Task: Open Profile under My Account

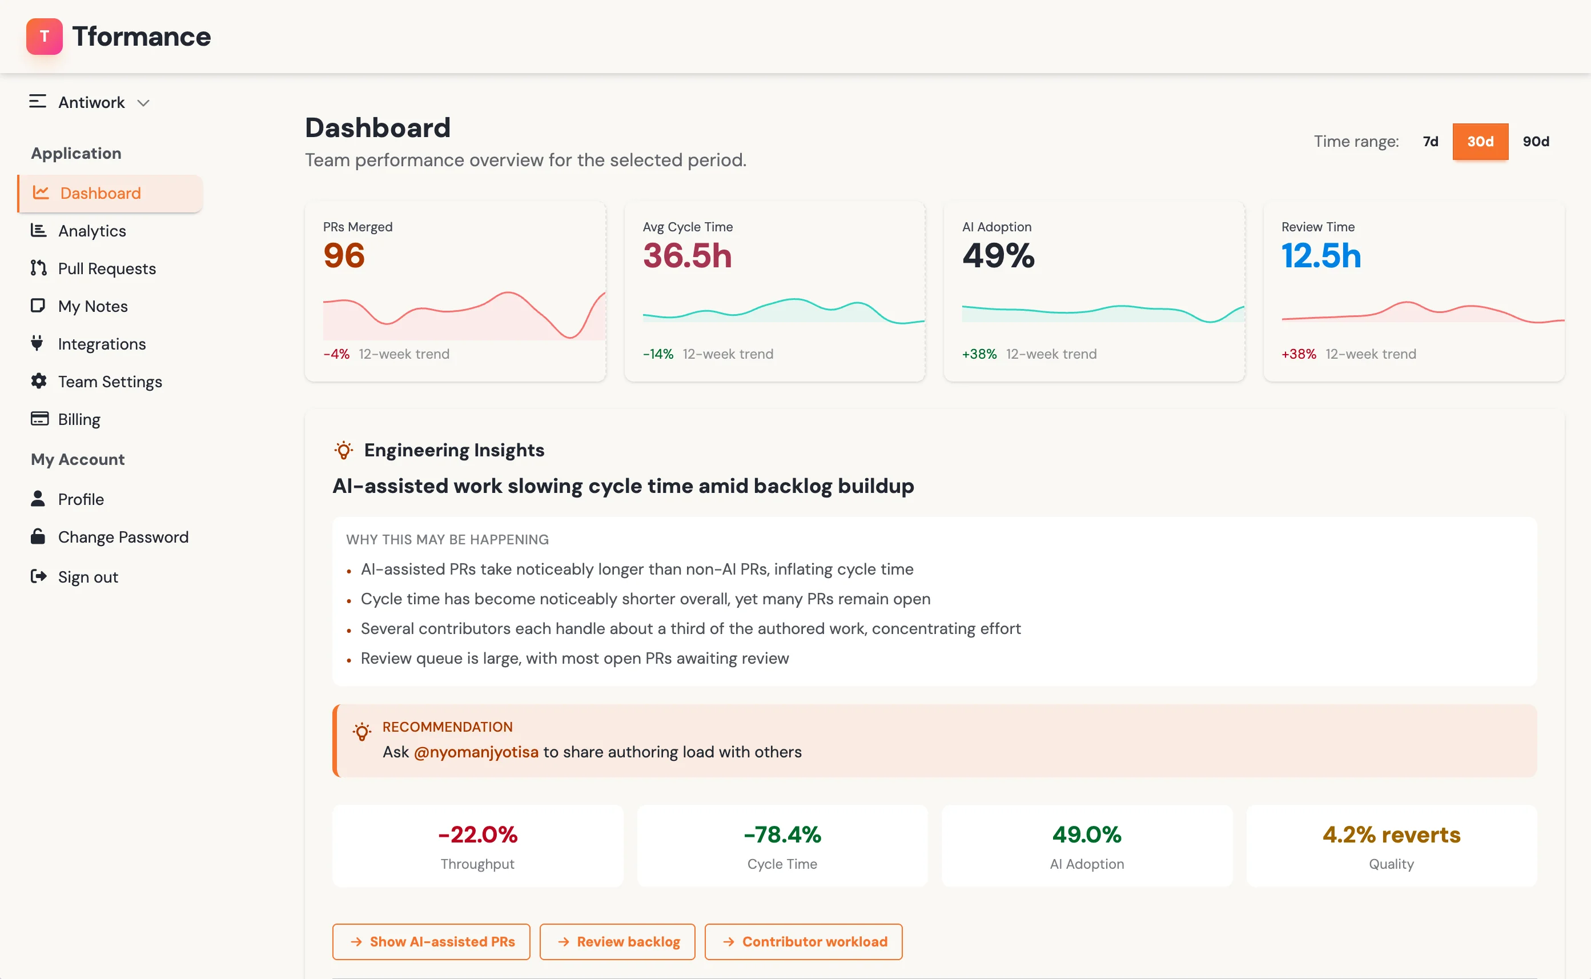Action: 110,499
